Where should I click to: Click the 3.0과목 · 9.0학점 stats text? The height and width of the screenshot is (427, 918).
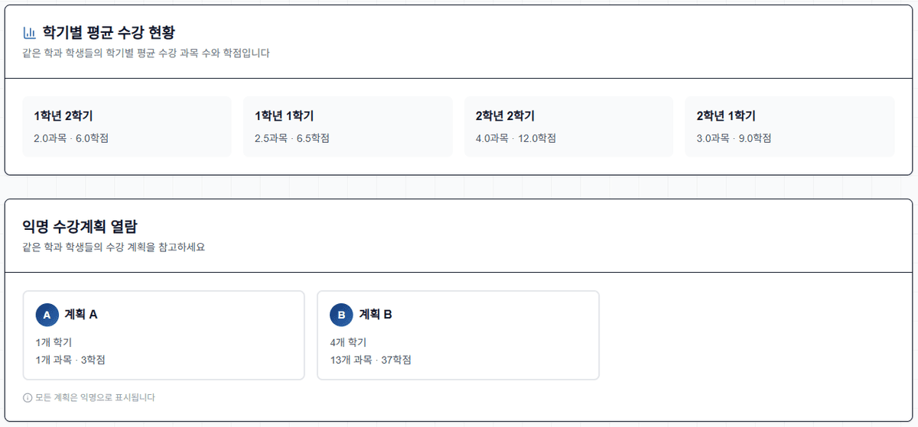[734, 138]
